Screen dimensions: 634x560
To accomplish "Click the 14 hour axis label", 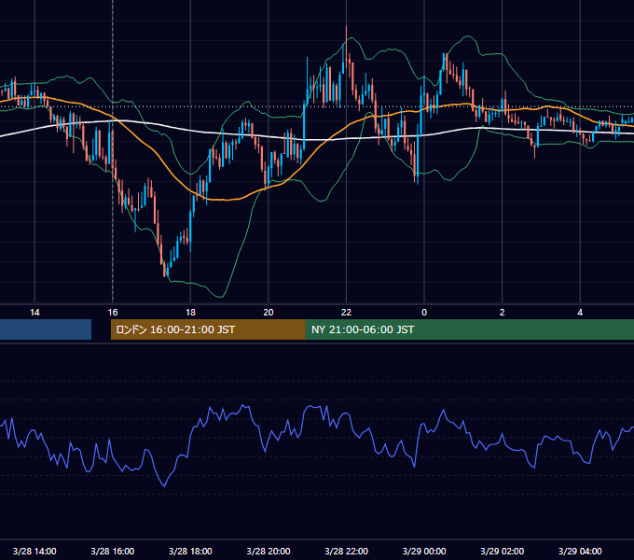I will tap(34, 313).
